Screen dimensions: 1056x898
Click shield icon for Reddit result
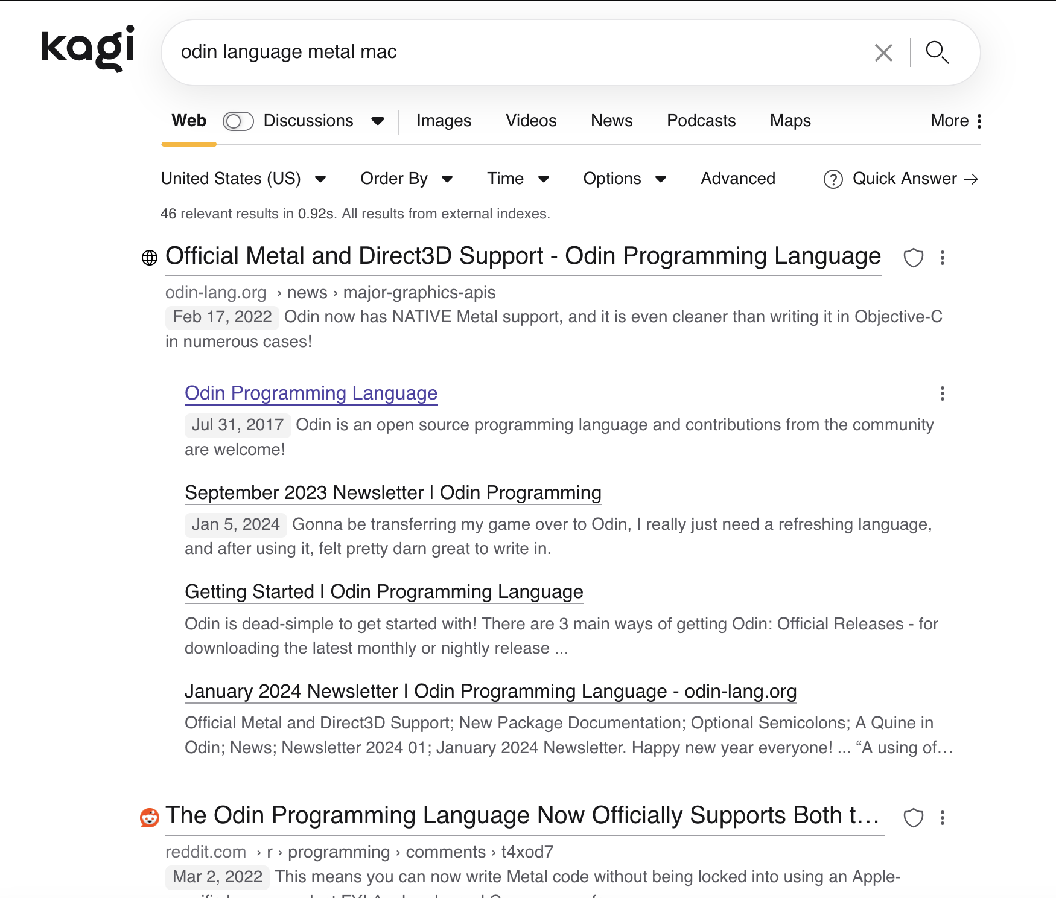pos(913,818)
